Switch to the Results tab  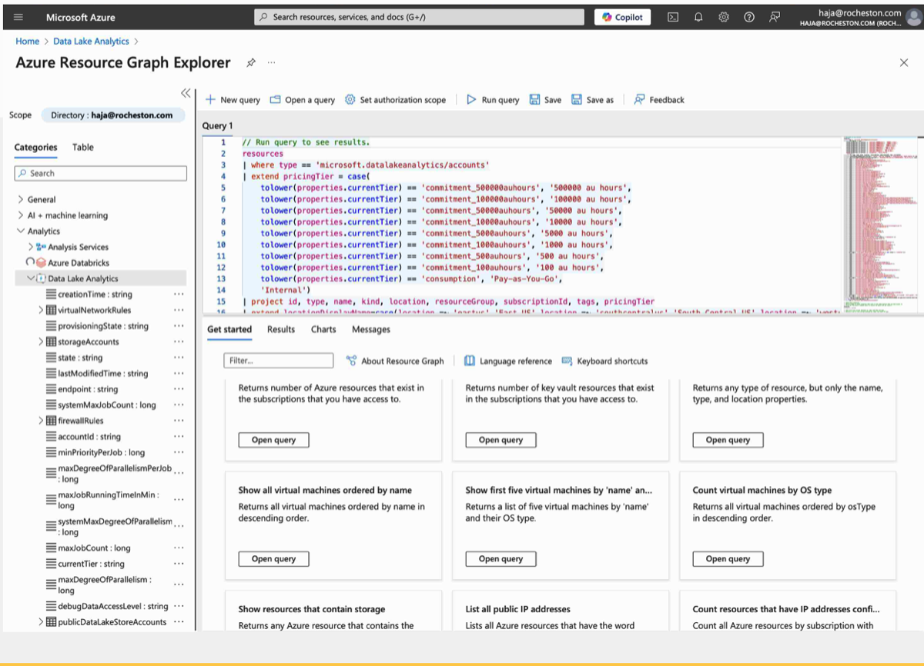pos(281,329)
